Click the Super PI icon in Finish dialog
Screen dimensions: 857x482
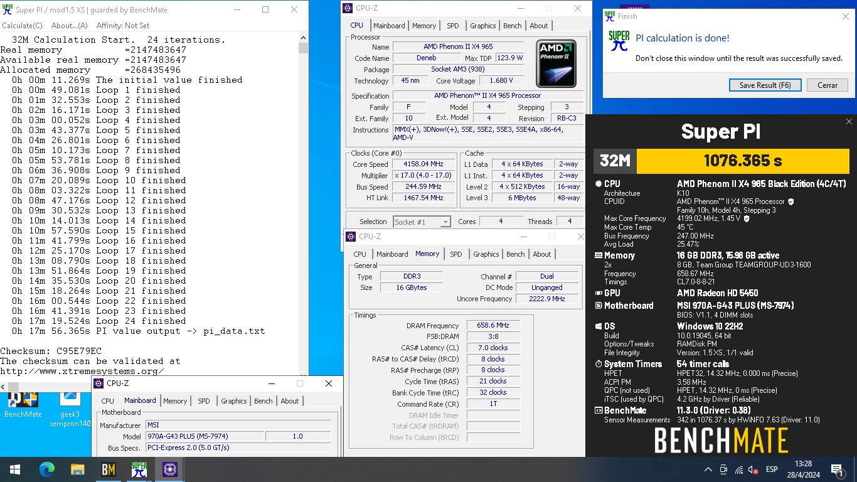click(x=619, y=41)
